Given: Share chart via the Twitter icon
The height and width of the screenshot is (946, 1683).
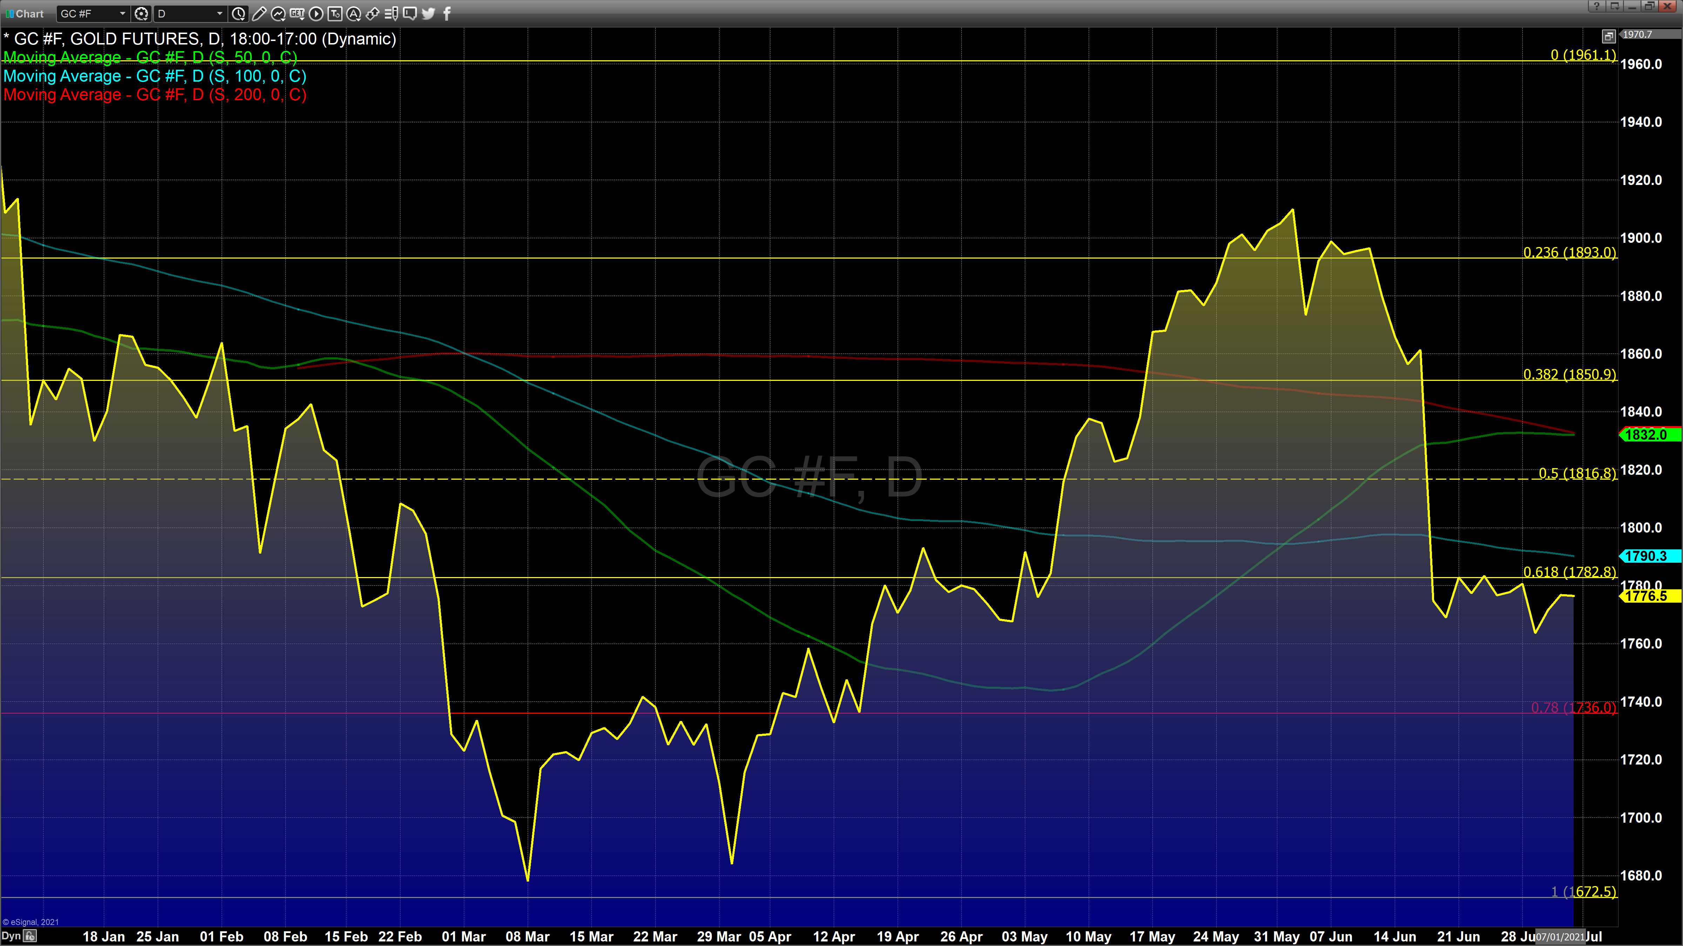Looking at the screenshot, I should (x=428, y=14).
